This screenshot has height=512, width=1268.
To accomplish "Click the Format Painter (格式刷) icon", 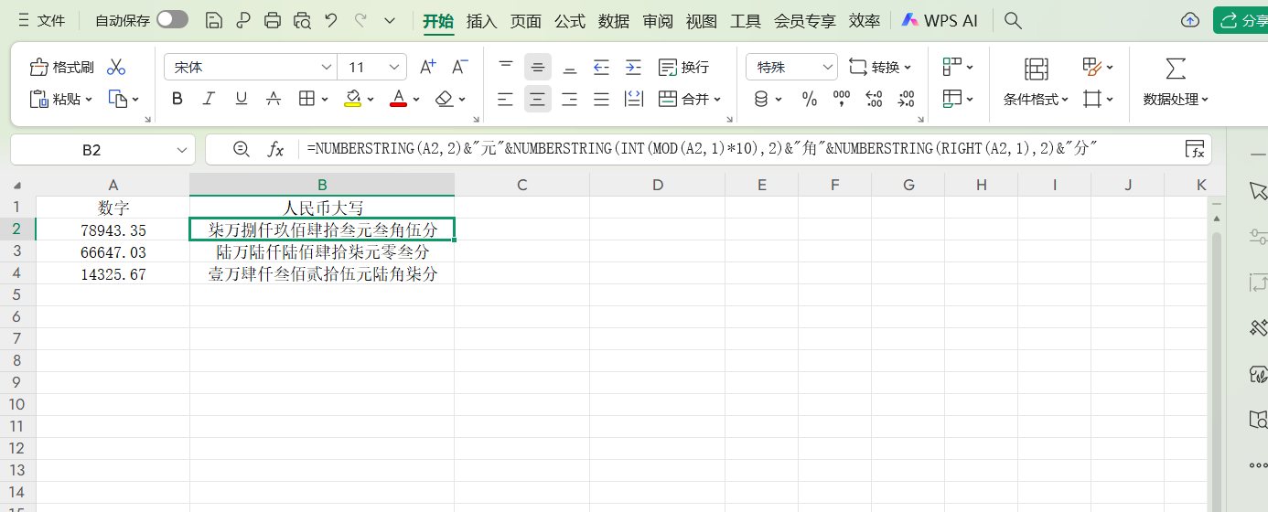I will tap(61, 67).
